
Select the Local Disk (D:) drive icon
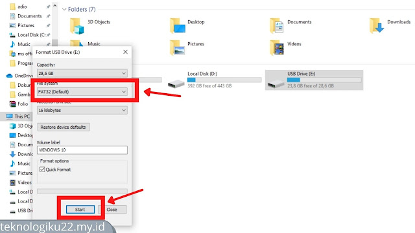pos(176,84)
